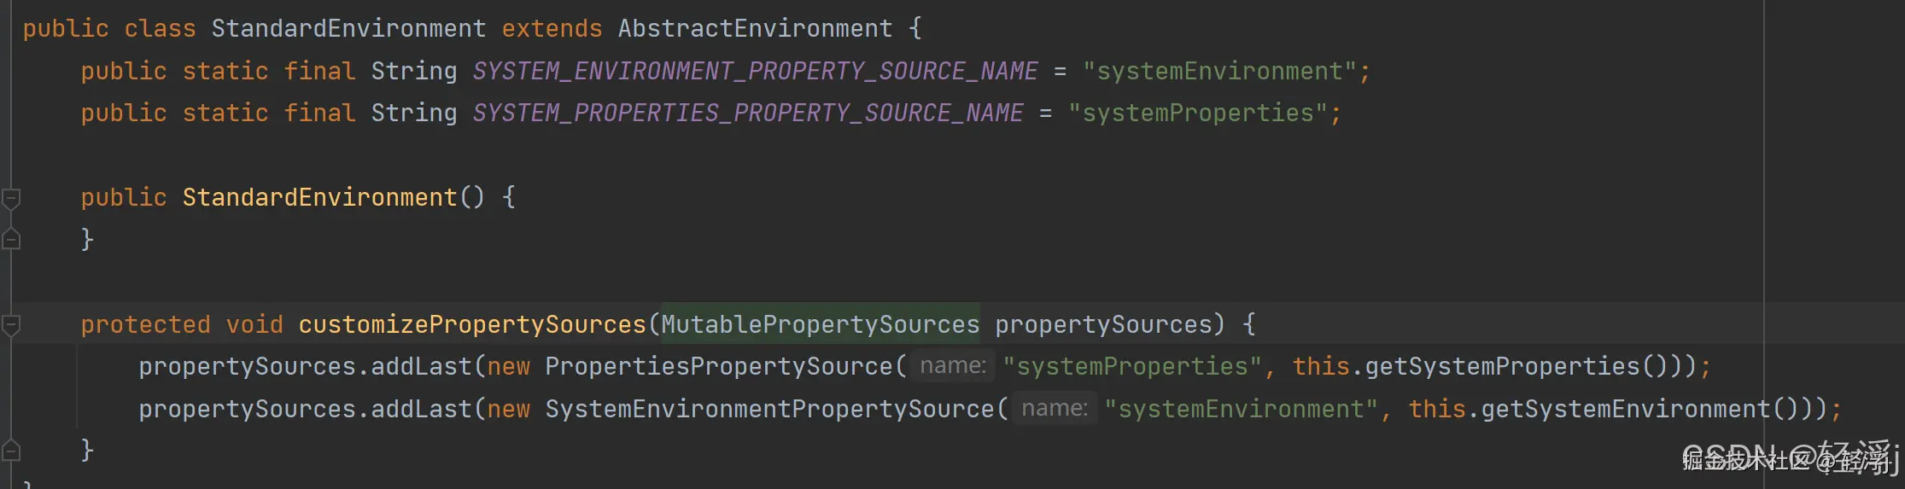Click the highlighted MutablePropertySources parameter type
The width and height of the screenshot is (1905, 489).
click(x=820, y=324)
